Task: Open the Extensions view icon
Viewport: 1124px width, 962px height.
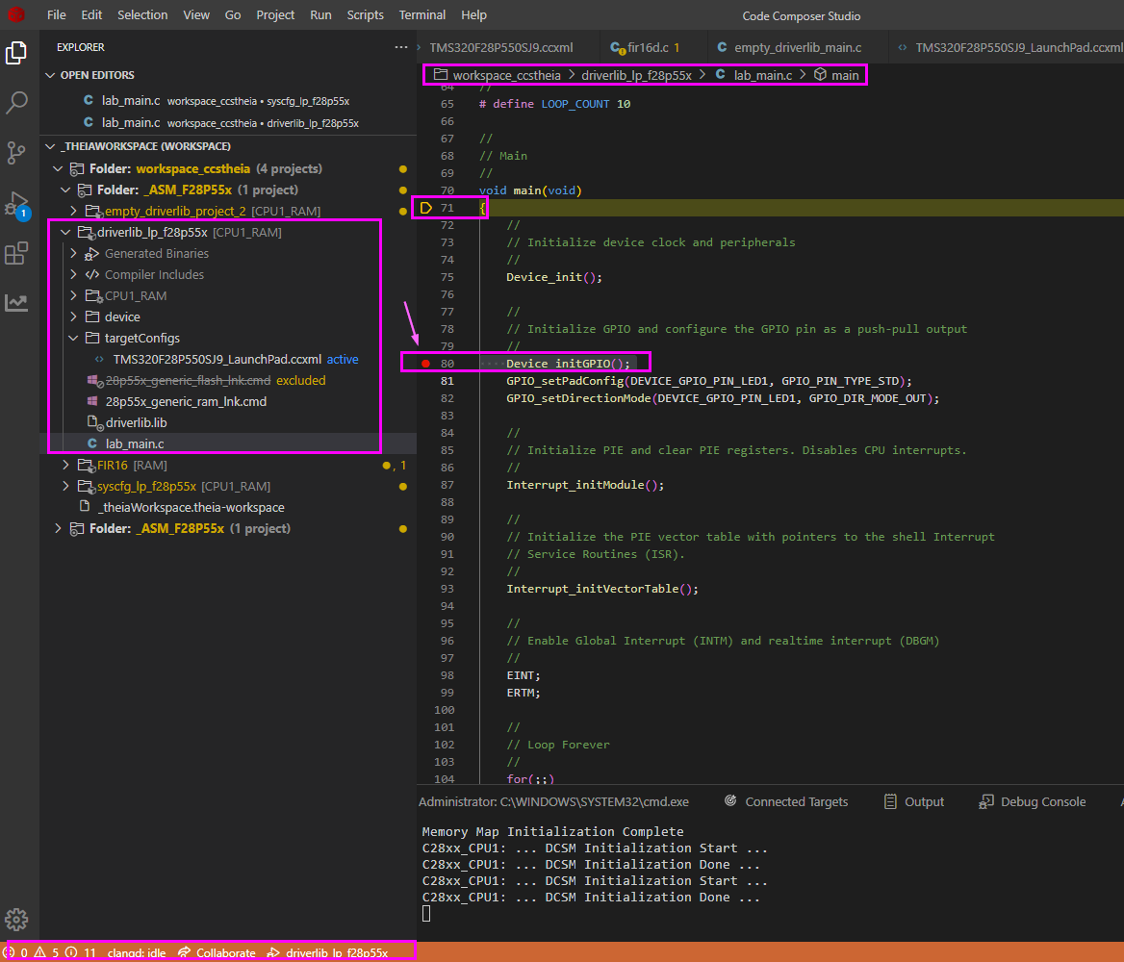Action: (x=15, y=253)
